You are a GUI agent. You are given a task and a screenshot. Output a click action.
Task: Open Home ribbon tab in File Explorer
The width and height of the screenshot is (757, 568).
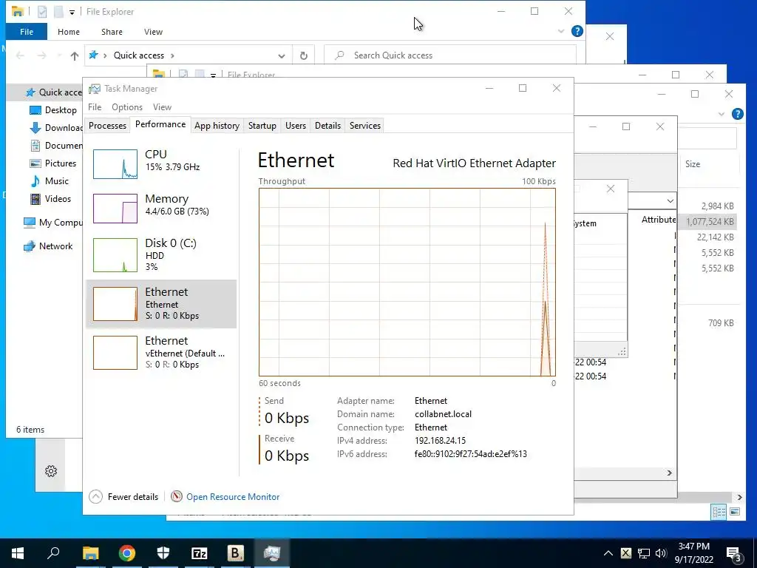69,32
